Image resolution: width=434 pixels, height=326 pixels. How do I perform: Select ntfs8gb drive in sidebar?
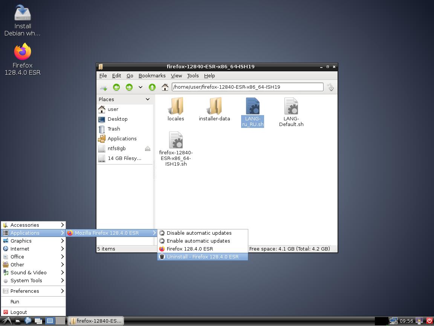click(x=121, y=149)
